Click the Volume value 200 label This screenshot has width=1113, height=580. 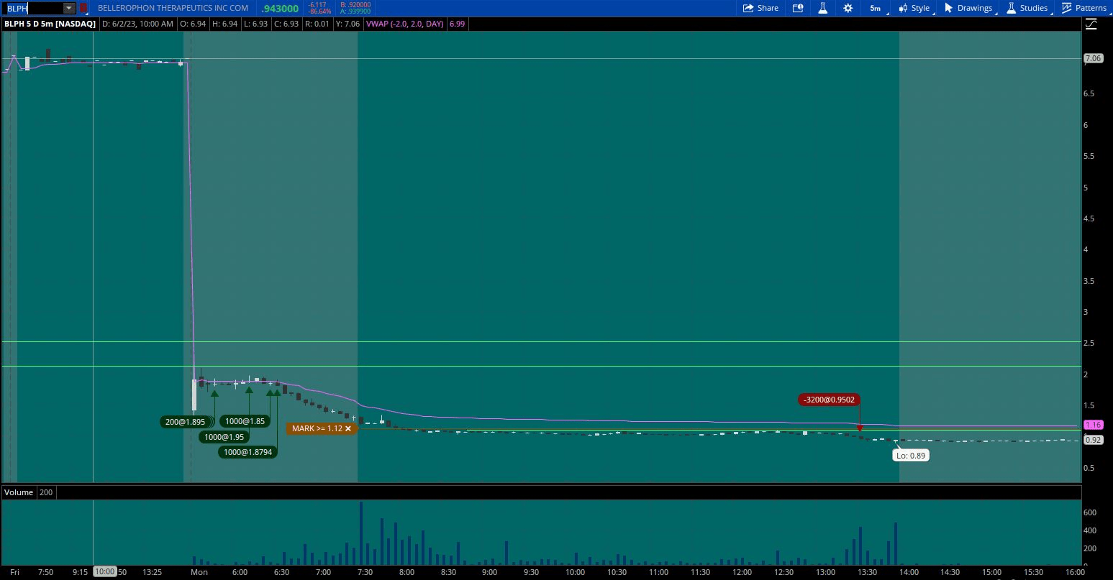coord(46,492)
